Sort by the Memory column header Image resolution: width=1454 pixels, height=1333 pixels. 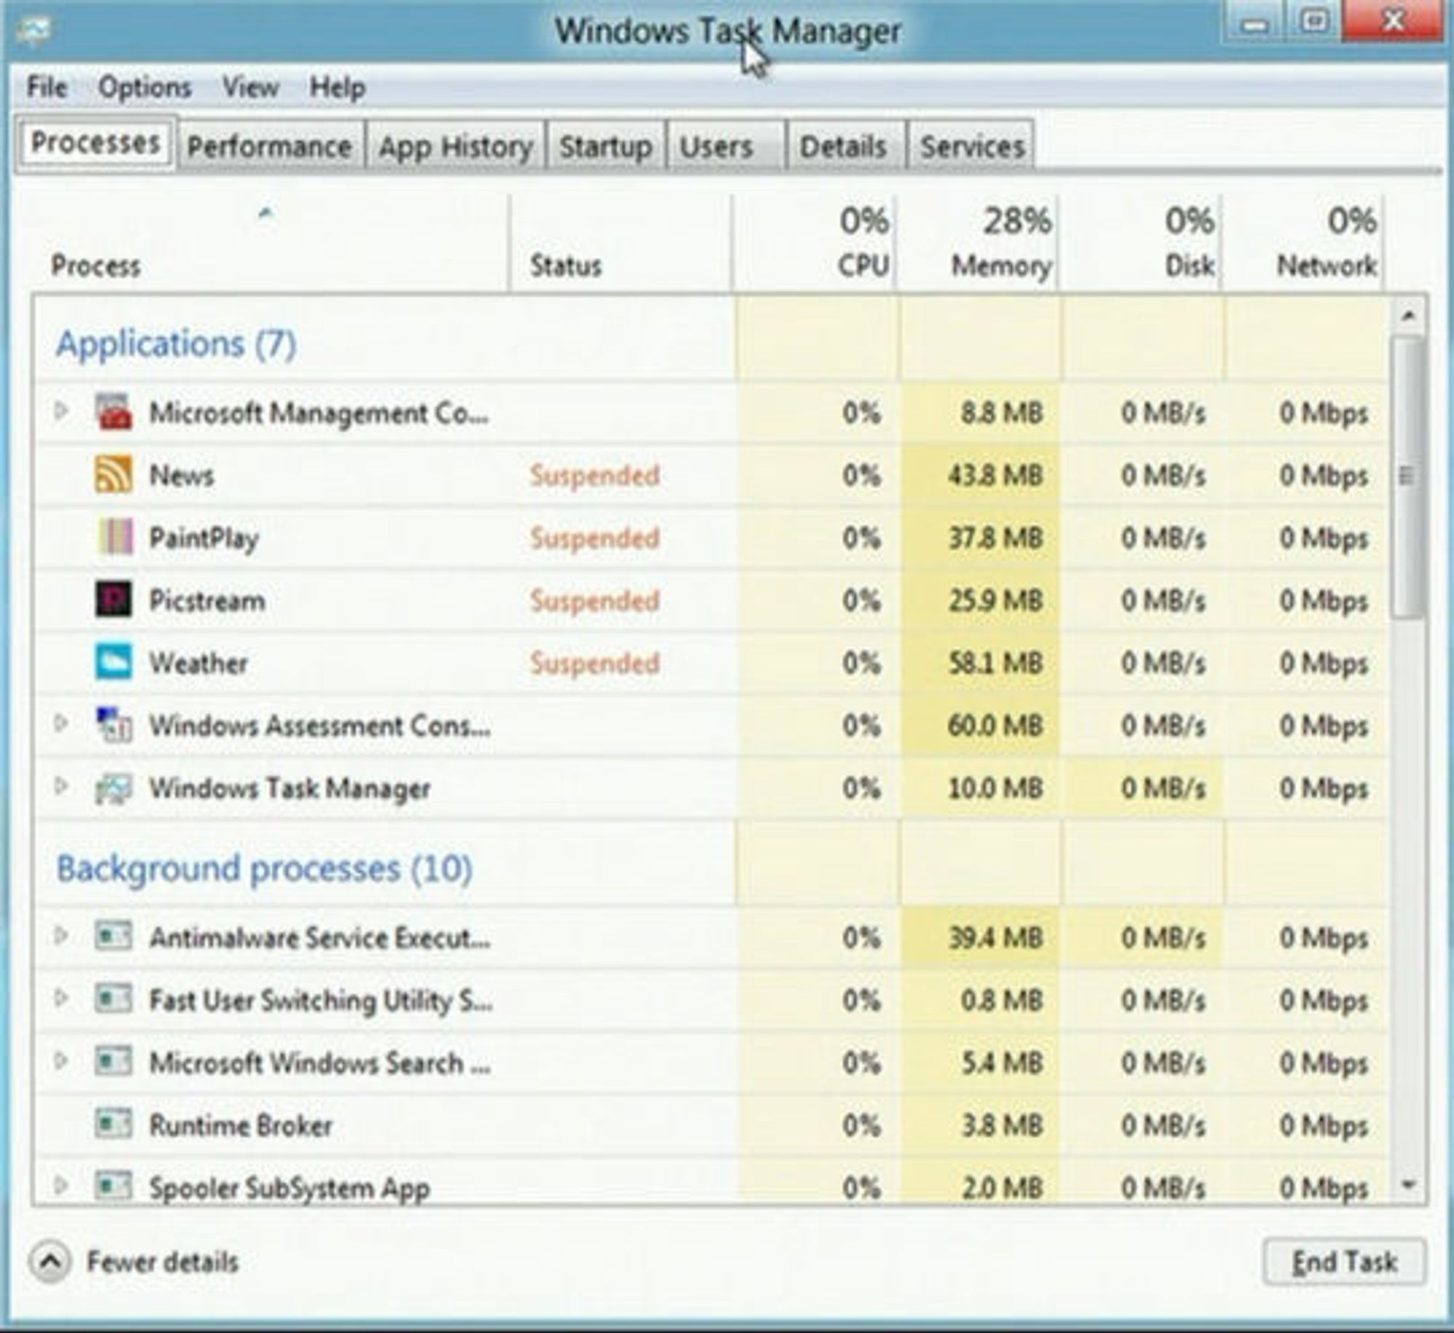(978, 244)
